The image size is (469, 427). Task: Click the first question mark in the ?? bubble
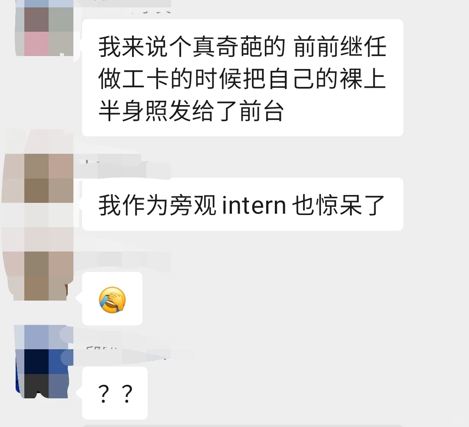103,394
